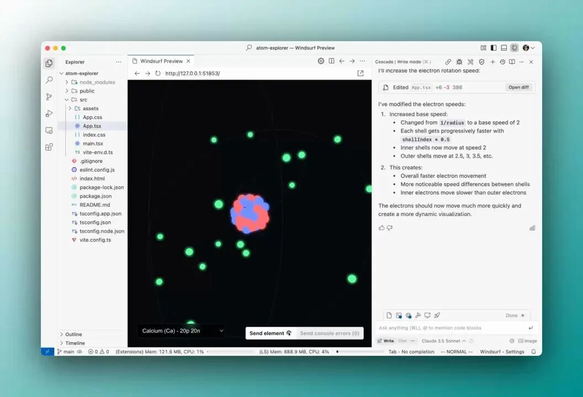The width and height of the screenshot is (583, 397).
Task: Click Tab - No completion status item
Action: click(x=411, y=352)
